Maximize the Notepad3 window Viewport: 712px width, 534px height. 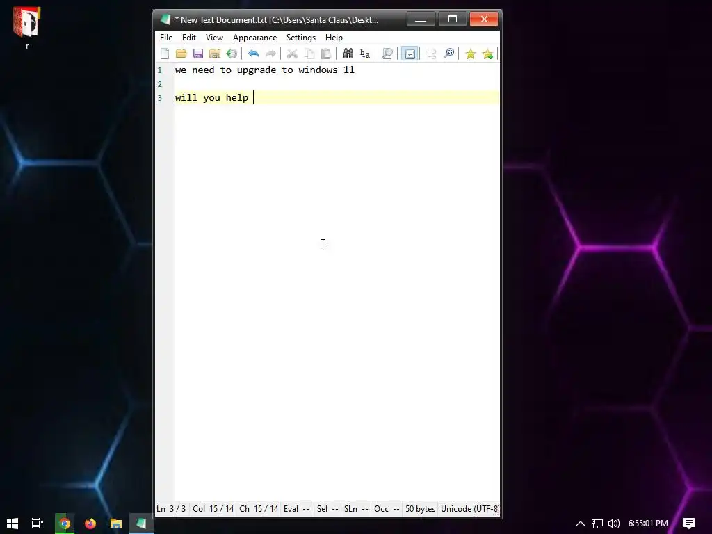click(x=452, y=19)
